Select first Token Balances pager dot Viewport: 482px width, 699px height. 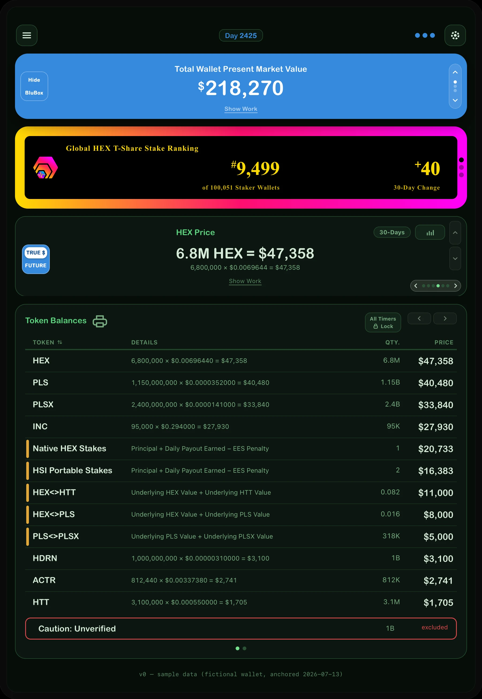tap(237, 648)
